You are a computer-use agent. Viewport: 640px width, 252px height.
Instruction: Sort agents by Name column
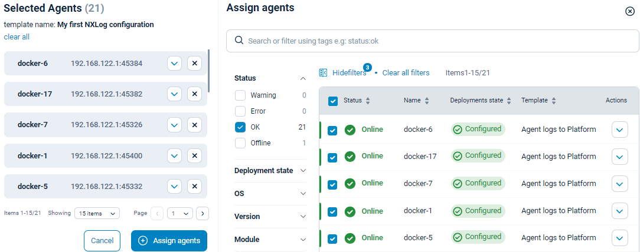coord(427,101)
